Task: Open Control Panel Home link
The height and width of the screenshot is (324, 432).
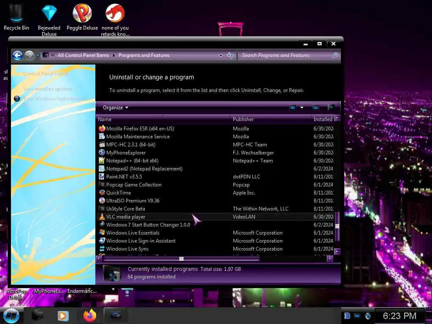Action: click(46, 74)
